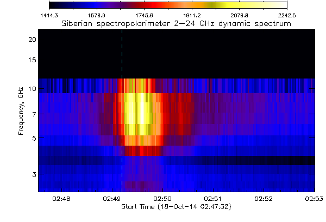The width and height of the screenshot is (326, 222).
Task: Click the colorbar label 2076.8
Action: pos(239,16)
